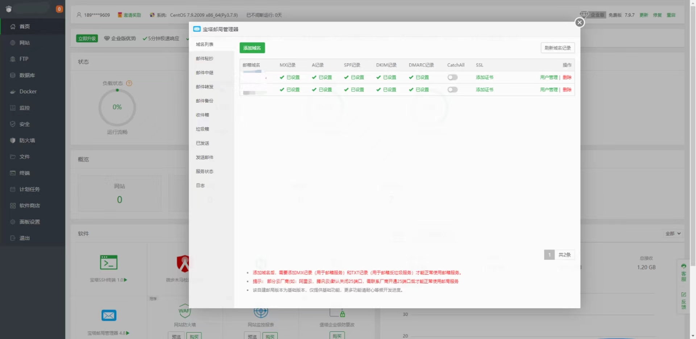The width and height of the screenshot is (696, 339).
Task: Open 首页 home icon in sidebar
Action: 13,26
